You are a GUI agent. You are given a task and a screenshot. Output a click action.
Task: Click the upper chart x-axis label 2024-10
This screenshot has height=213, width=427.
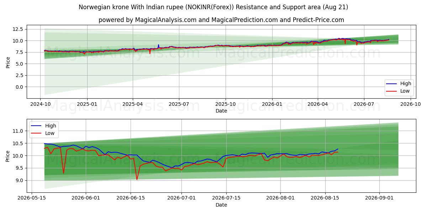40,104
